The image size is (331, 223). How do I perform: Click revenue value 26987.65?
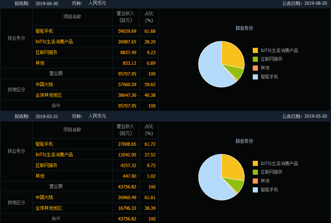point(127,42)
